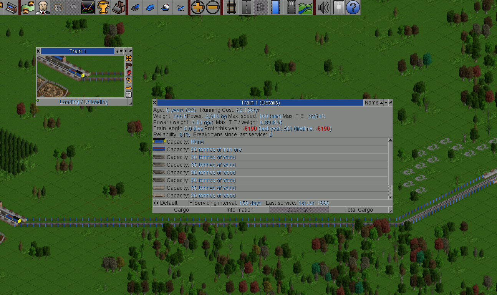Open the Default service interval dropdown
Viewport: 497px width, 295px height.
click(176, 203)
